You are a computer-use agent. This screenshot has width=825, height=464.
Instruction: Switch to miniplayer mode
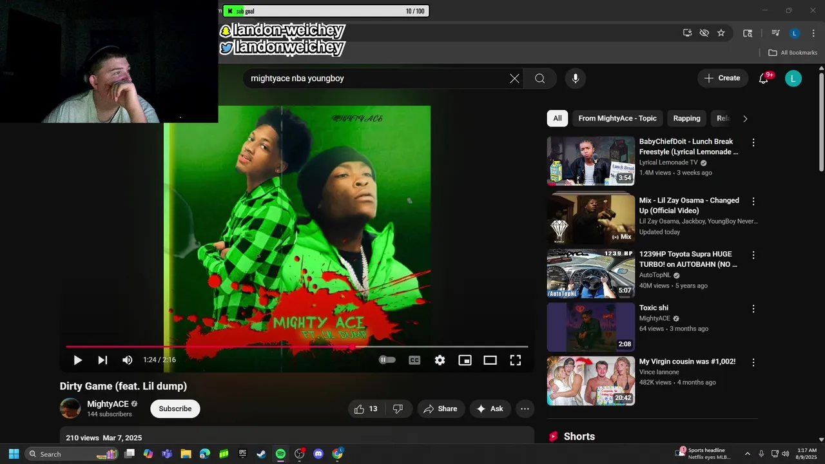coord(465,360)
